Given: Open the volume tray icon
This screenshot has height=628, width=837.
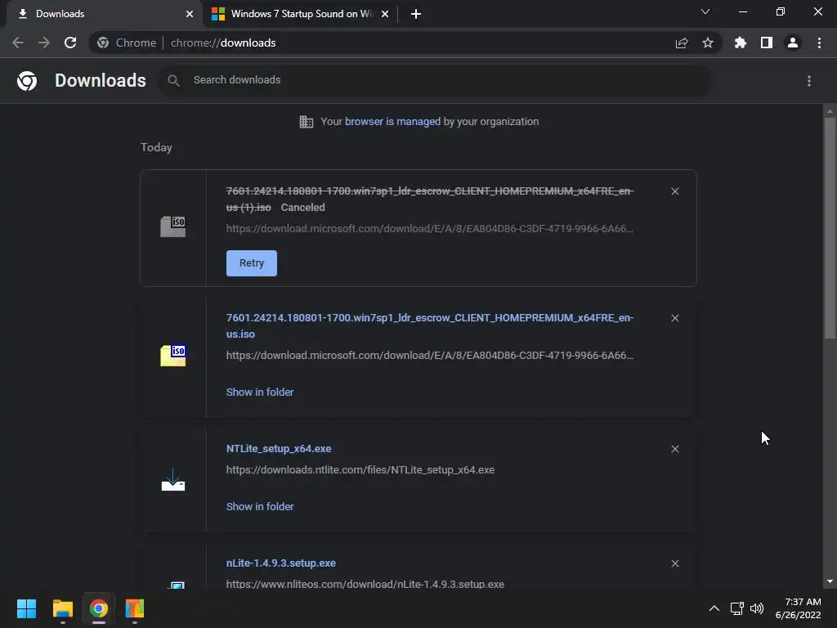Looking at the screenshot, I should [x=757, y=608].
